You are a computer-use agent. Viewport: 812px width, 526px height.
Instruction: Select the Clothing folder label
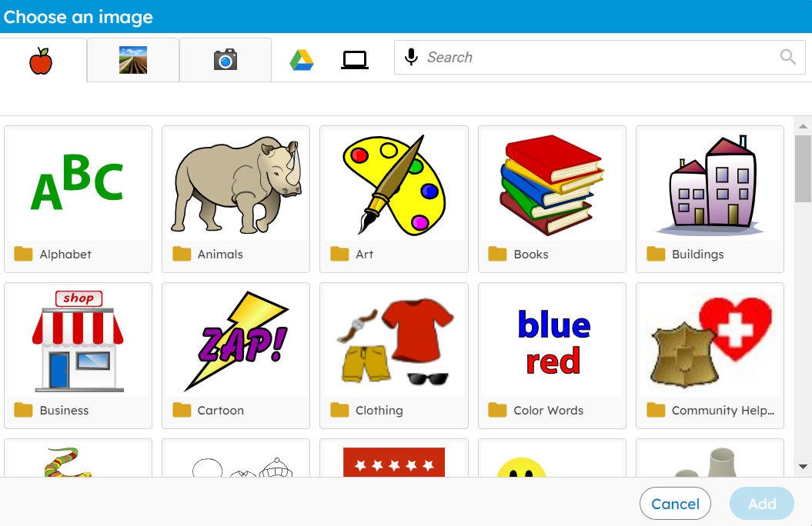379,411
